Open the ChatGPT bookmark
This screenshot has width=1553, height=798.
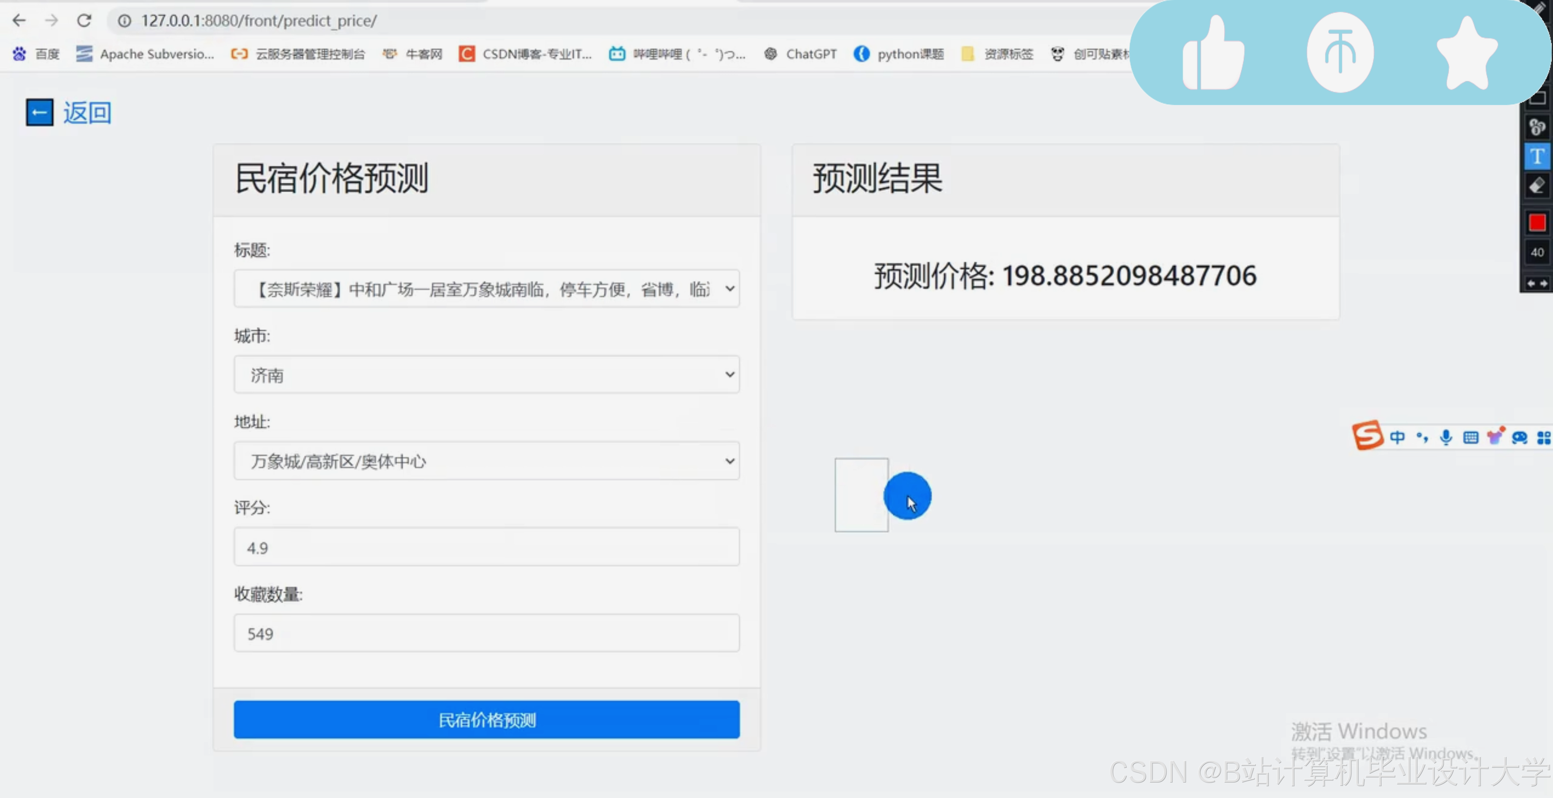point(801,54)
